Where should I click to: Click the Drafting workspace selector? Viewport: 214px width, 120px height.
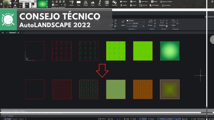pos(201,119)
